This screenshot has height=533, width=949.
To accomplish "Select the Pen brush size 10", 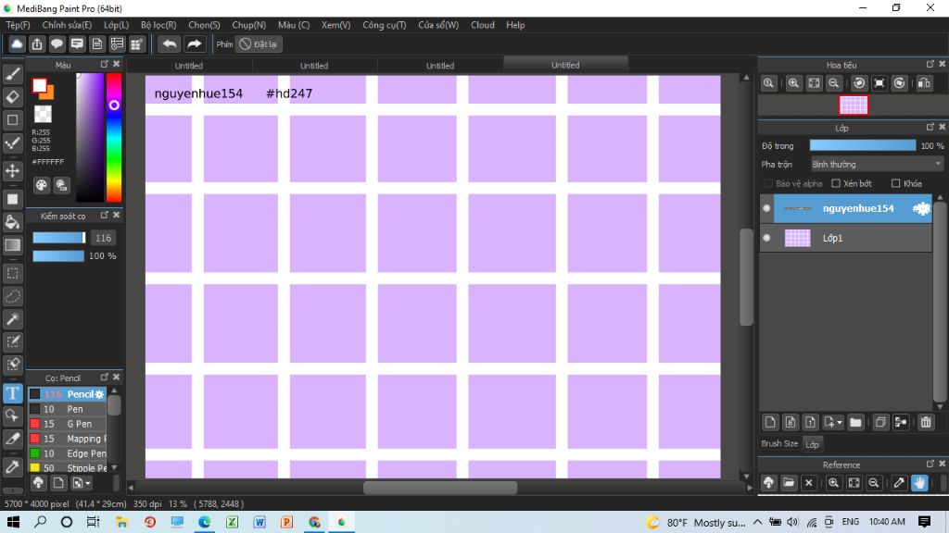I will (x=68, y=409).
